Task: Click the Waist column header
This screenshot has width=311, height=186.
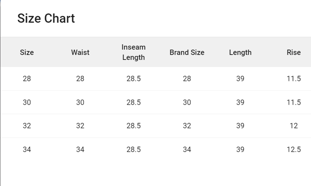Action: [x=80, y=52]
